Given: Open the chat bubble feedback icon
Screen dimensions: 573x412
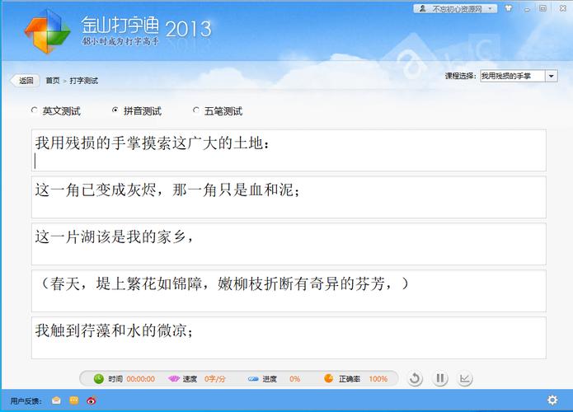Looking at the screenshot, I should 74,400.
